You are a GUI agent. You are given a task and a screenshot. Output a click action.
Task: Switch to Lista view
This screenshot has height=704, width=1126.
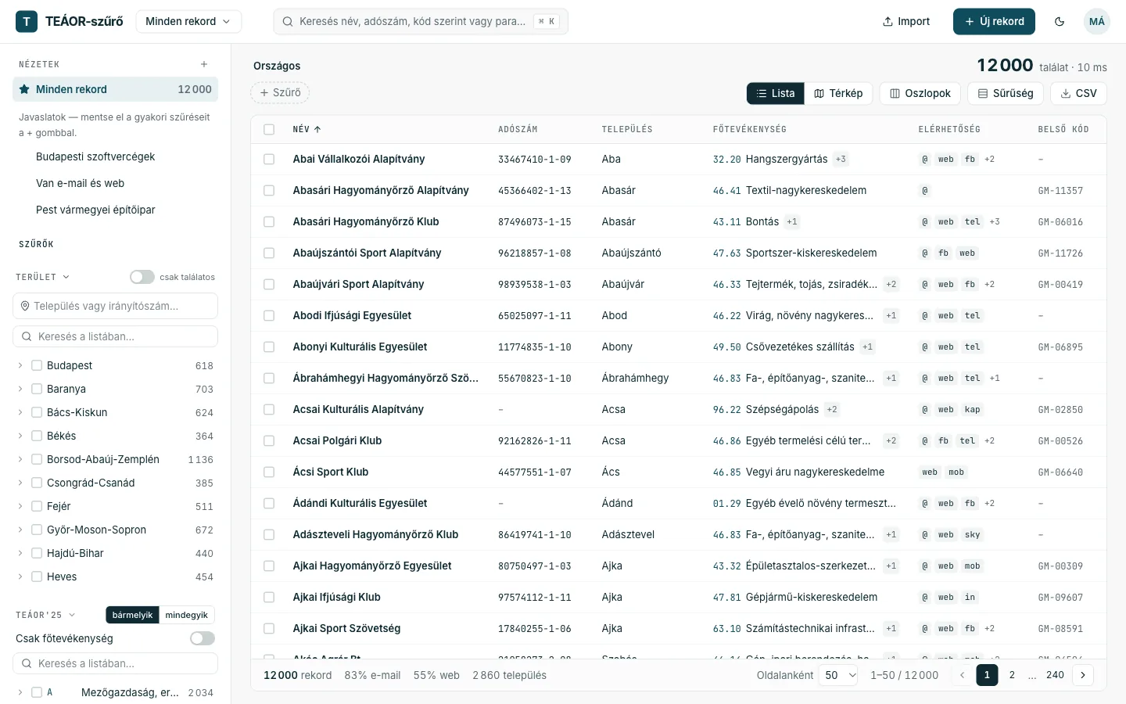[776, 93]
